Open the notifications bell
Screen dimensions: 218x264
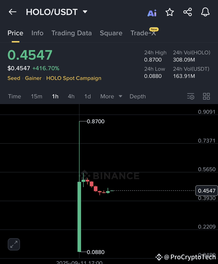[205, 12]
